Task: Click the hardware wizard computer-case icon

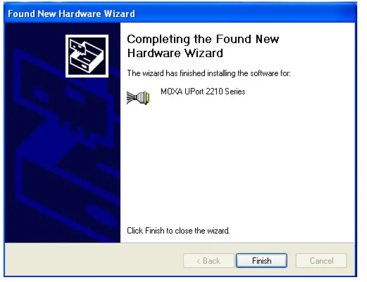Action: click(x=87, y=56)
